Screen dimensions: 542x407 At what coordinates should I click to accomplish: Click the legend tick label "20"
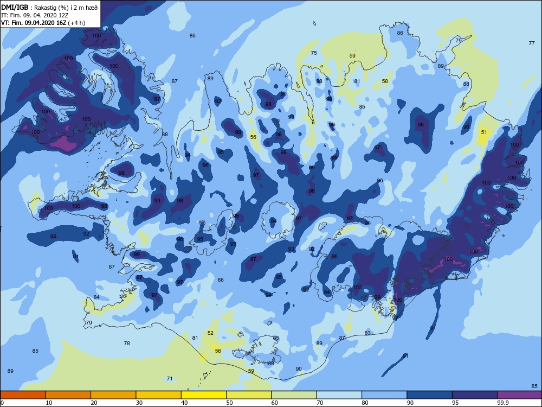coord(94,403)
